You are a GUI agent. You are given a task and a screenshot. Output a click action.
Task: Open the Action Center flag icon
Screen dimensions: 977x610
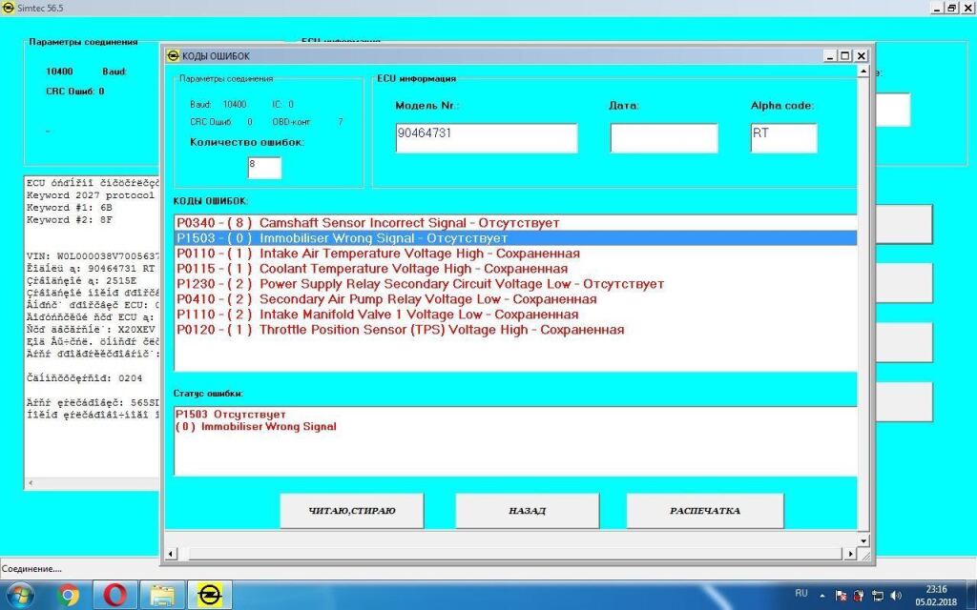(841, 595)
